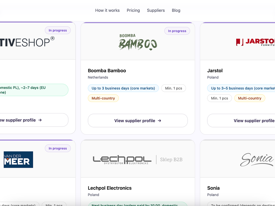Click the ~2–7 days (EU) delivery tag
The image size is (275, 206).
pos(34,90)
